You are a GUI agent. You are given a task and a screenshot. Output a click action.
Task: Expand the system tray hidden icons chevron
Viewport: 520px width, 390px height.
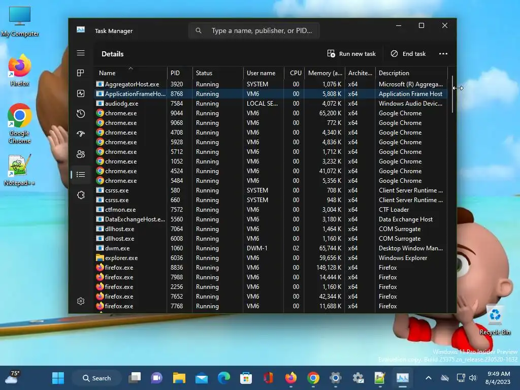(429, 378)
